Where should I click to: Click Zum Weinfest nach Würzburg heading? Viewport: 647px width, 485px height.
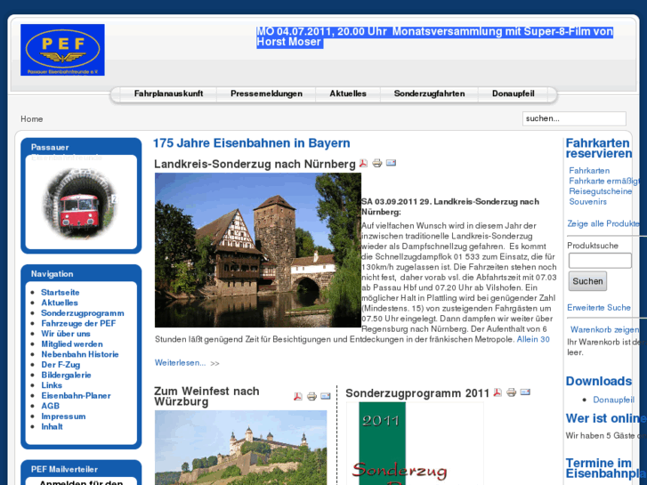click(206, 396)
